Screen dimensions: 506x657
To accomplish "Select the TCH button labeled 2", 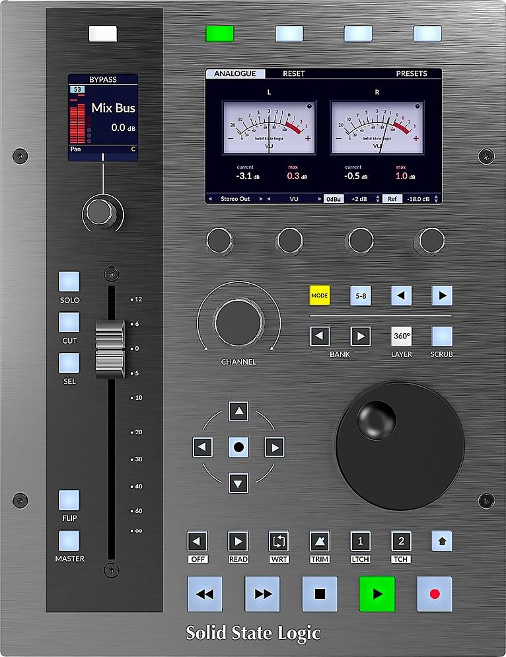I will coord(401,541).
